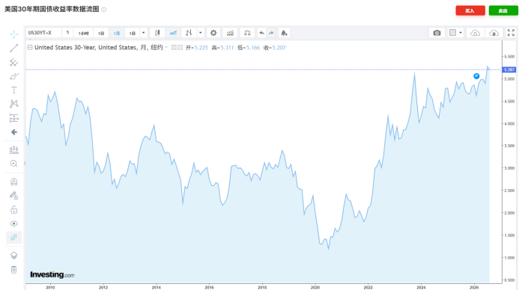This screenshot has width=522, height=290.
Task: Toggle stay in drawing mode pencil-lock
Action: point(14,196)
